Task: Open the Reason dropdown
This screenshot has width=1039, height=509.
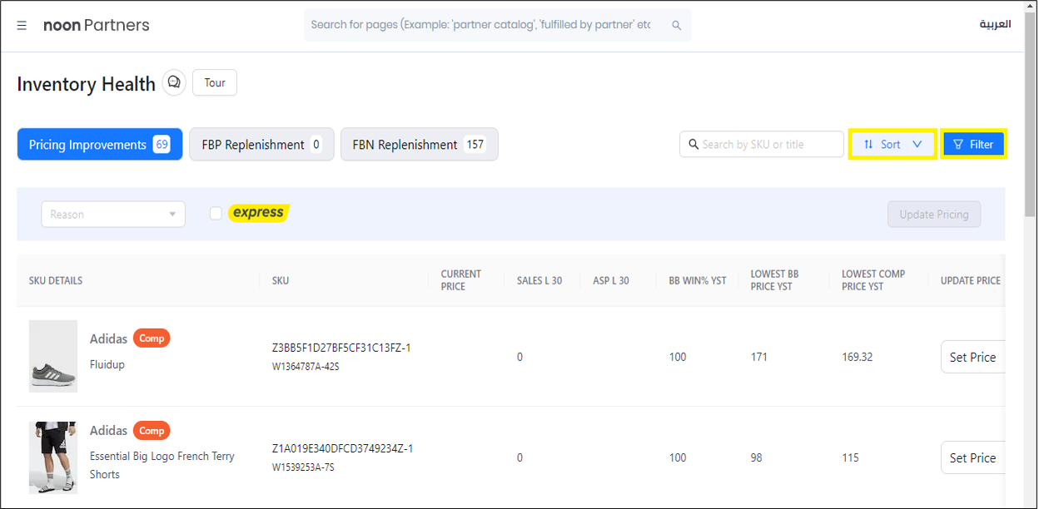Action: (112, 215)
